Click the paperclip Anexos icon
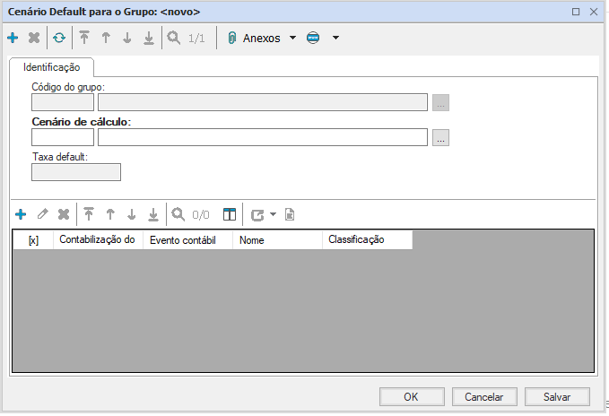609x416 pixels. (231, 39)
